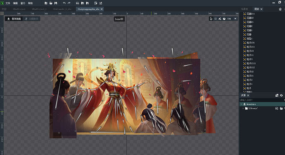285x155 pixels.
Task: Click the 72% zoom value
Action: [x=229, y=19]
